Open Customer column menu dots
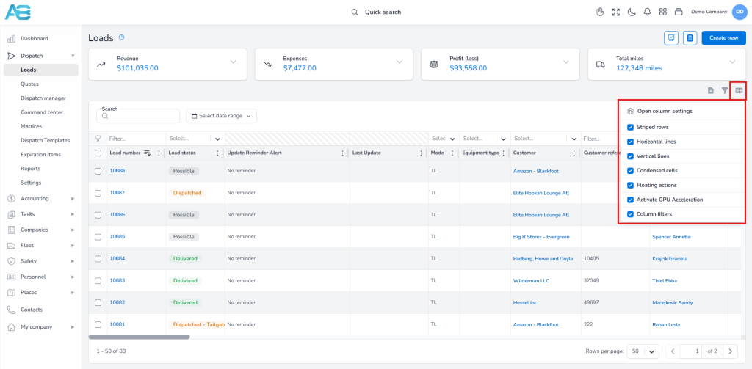The height and width of the screenshot is (369, 752). [x=574, y=153]
